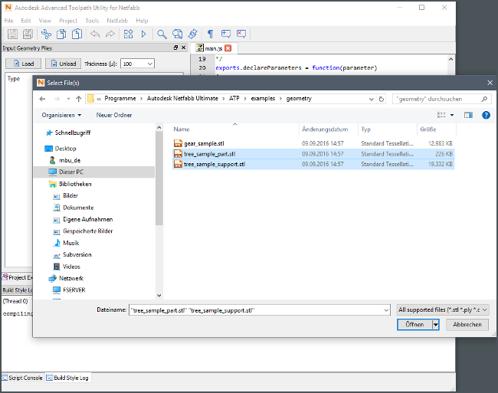Click the Dateiname input field
The image size is (498, 393).
[x=256, y=310]
